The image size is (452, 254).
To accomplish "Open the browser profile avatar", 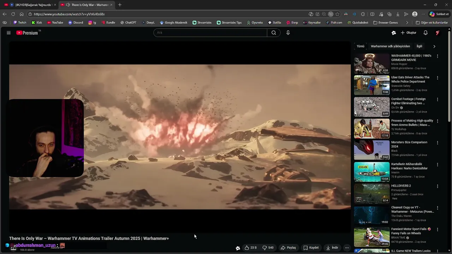I will click(x=415, y=14).
